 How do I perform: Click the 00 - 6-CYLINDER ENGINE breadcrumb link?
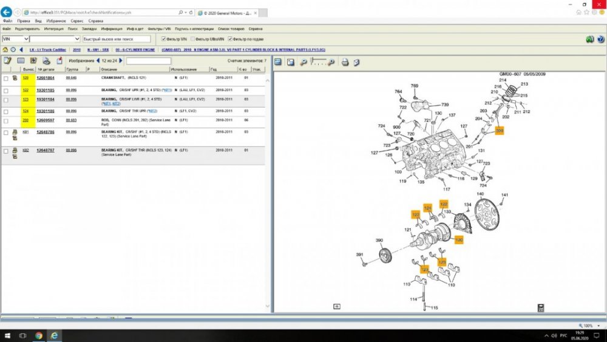tap(135, 50)
